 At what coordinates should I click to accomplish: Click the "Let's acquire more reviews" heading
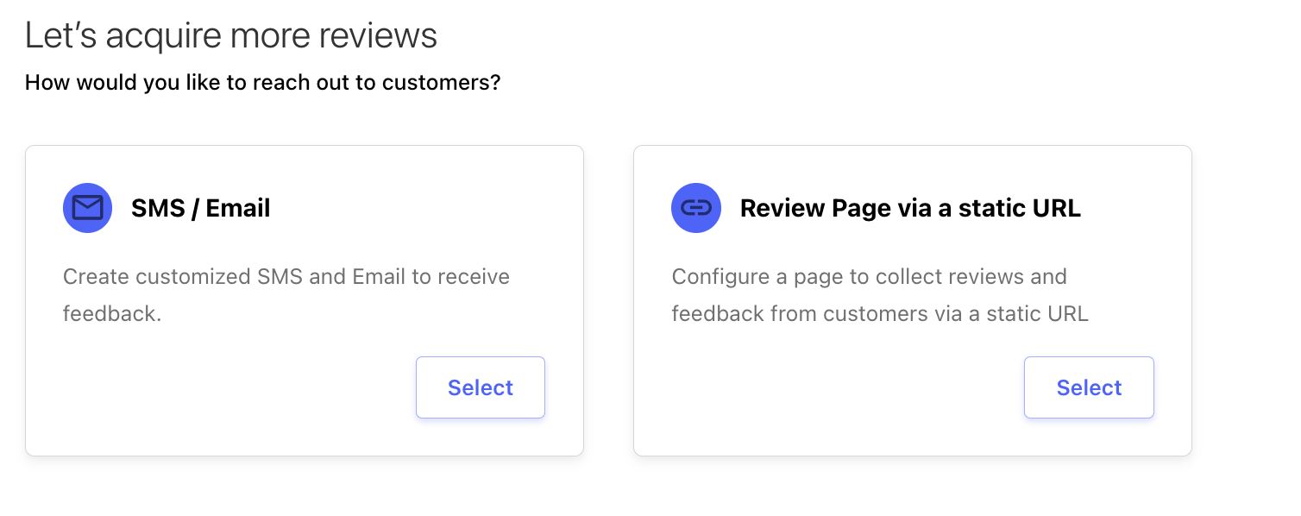[x=231, y=35]
